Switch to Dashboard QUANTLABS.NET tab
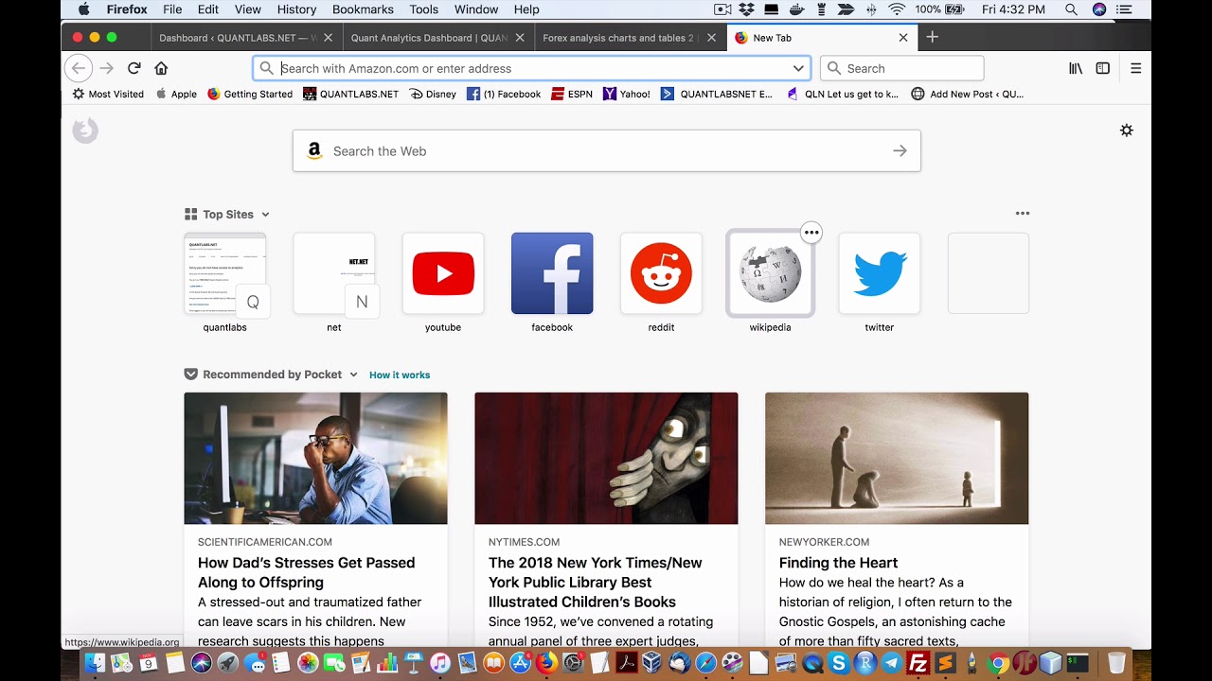The height and width of the screenshot is (681, 1212). click(x=245, y=38)
